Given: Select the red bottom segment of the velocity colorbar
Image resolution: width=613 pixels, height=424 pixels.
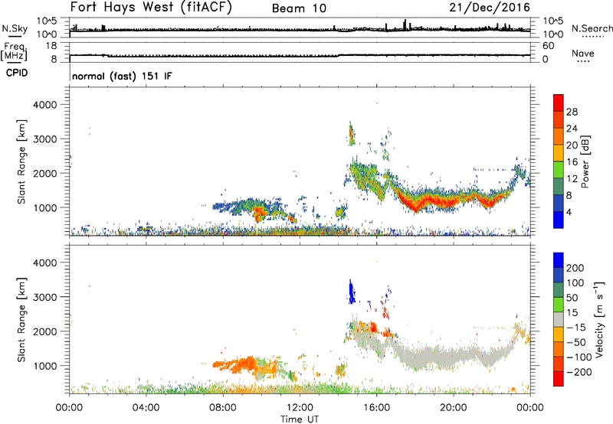Looking at the screenshot, I should (559, 379).
